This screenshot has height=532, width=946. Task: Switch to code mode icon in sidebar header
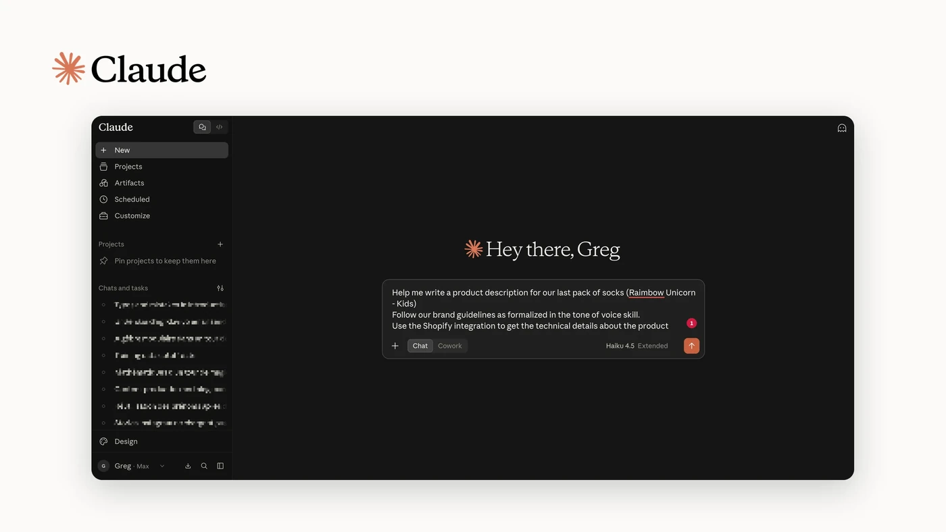click(220, 127)
